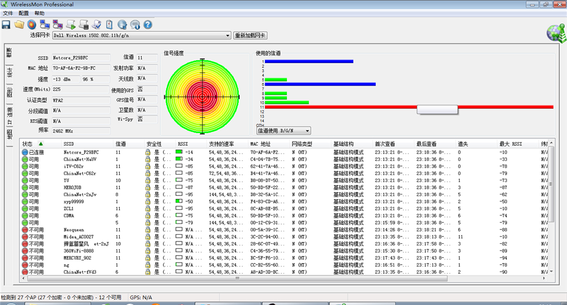Image resolution: width=567 pixels, height=305 pixels.
Task: Open the 帮助 menu
Action: (39, 13)
